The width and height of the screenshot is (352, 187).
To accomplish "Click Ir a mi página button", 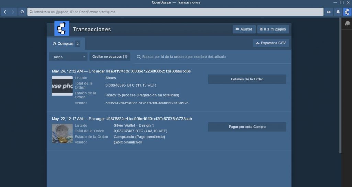I will 273,29.
